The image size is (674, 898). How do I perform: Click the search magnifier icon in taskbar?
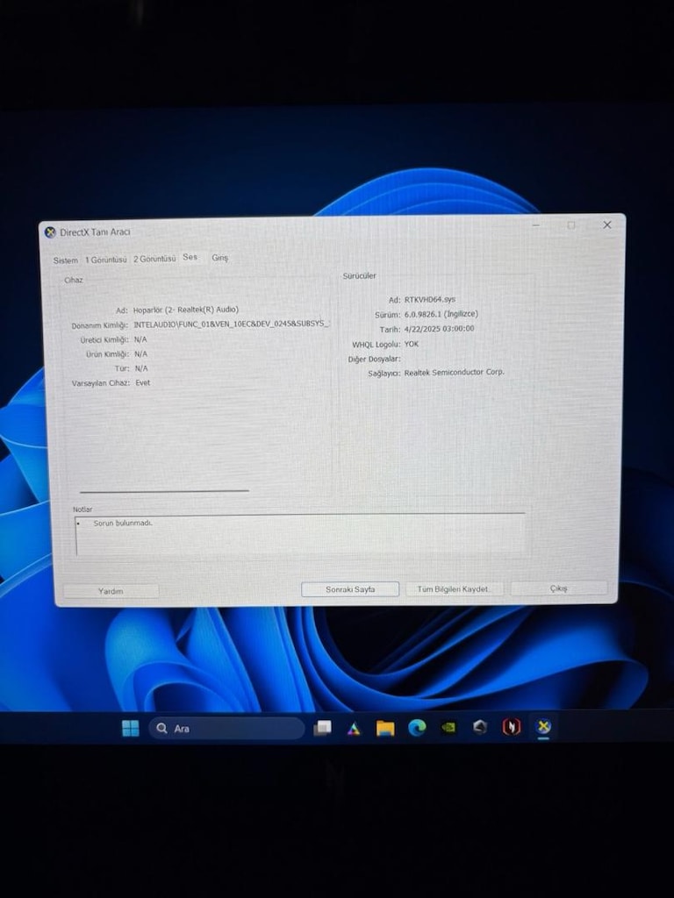pyautogui.click(x=162, y=728)
